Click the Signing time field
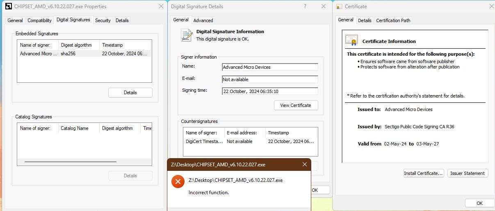 270,91
